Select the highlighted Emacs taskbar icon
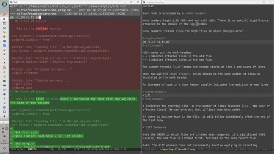Image resolution: width=274 pixels, height=154 pixels. pos(4,19)
